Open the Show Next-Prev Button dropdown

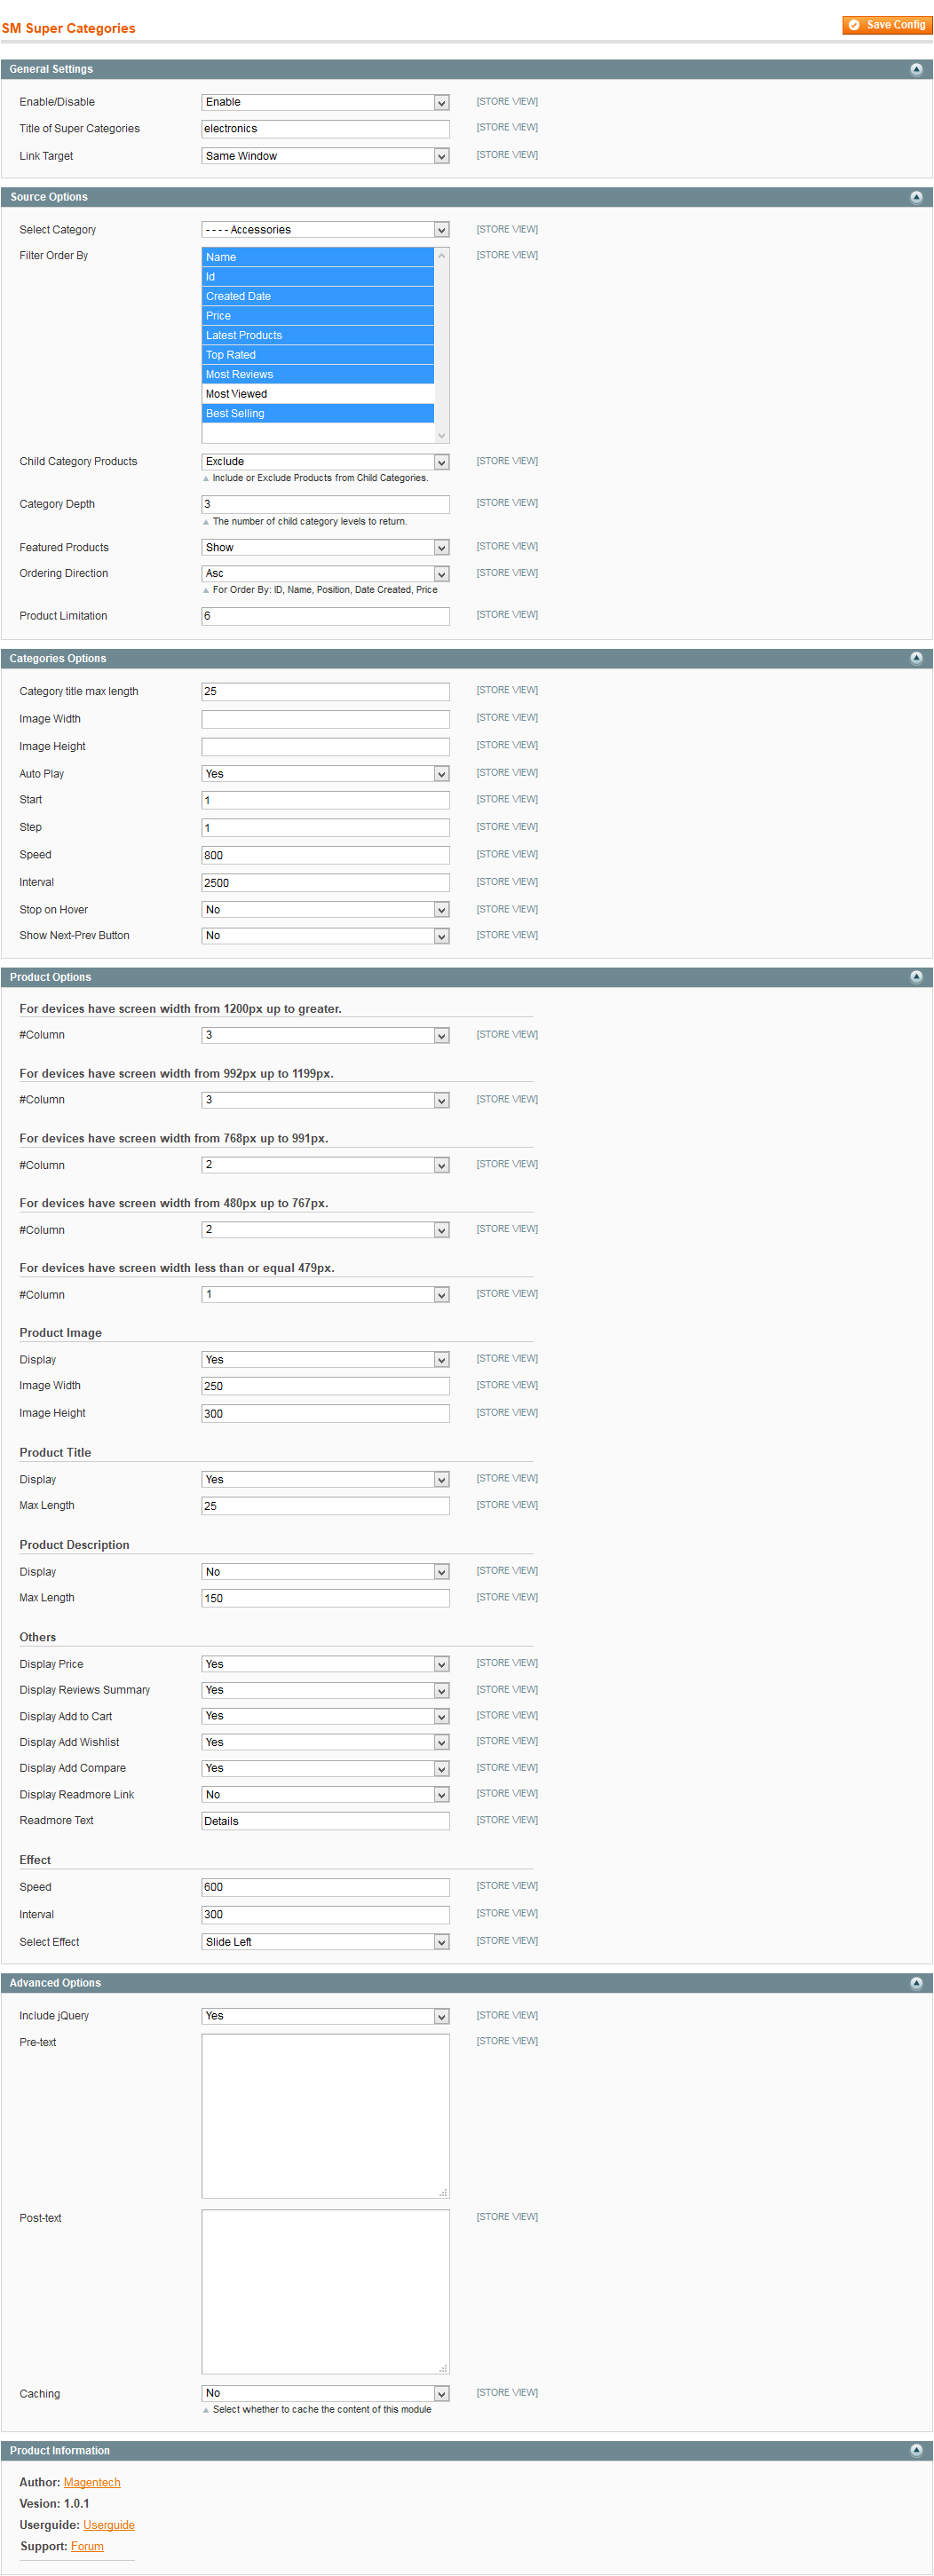pyautogui.click(x=325, y=937)
